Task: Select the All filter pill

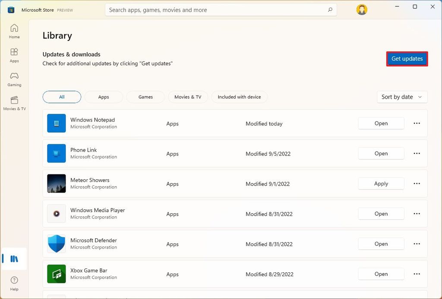Action: (62, 97)
